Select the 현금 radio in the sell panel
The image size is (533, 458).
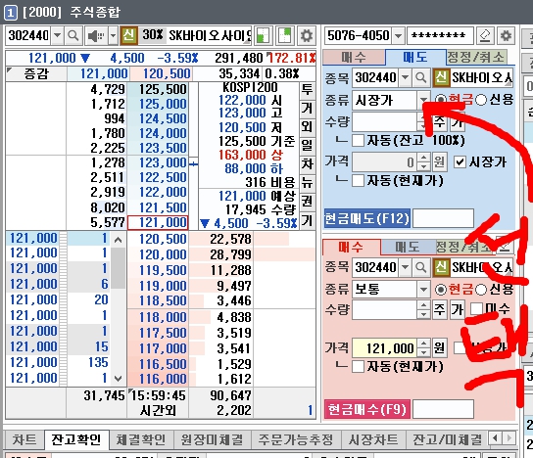[441, 100]
